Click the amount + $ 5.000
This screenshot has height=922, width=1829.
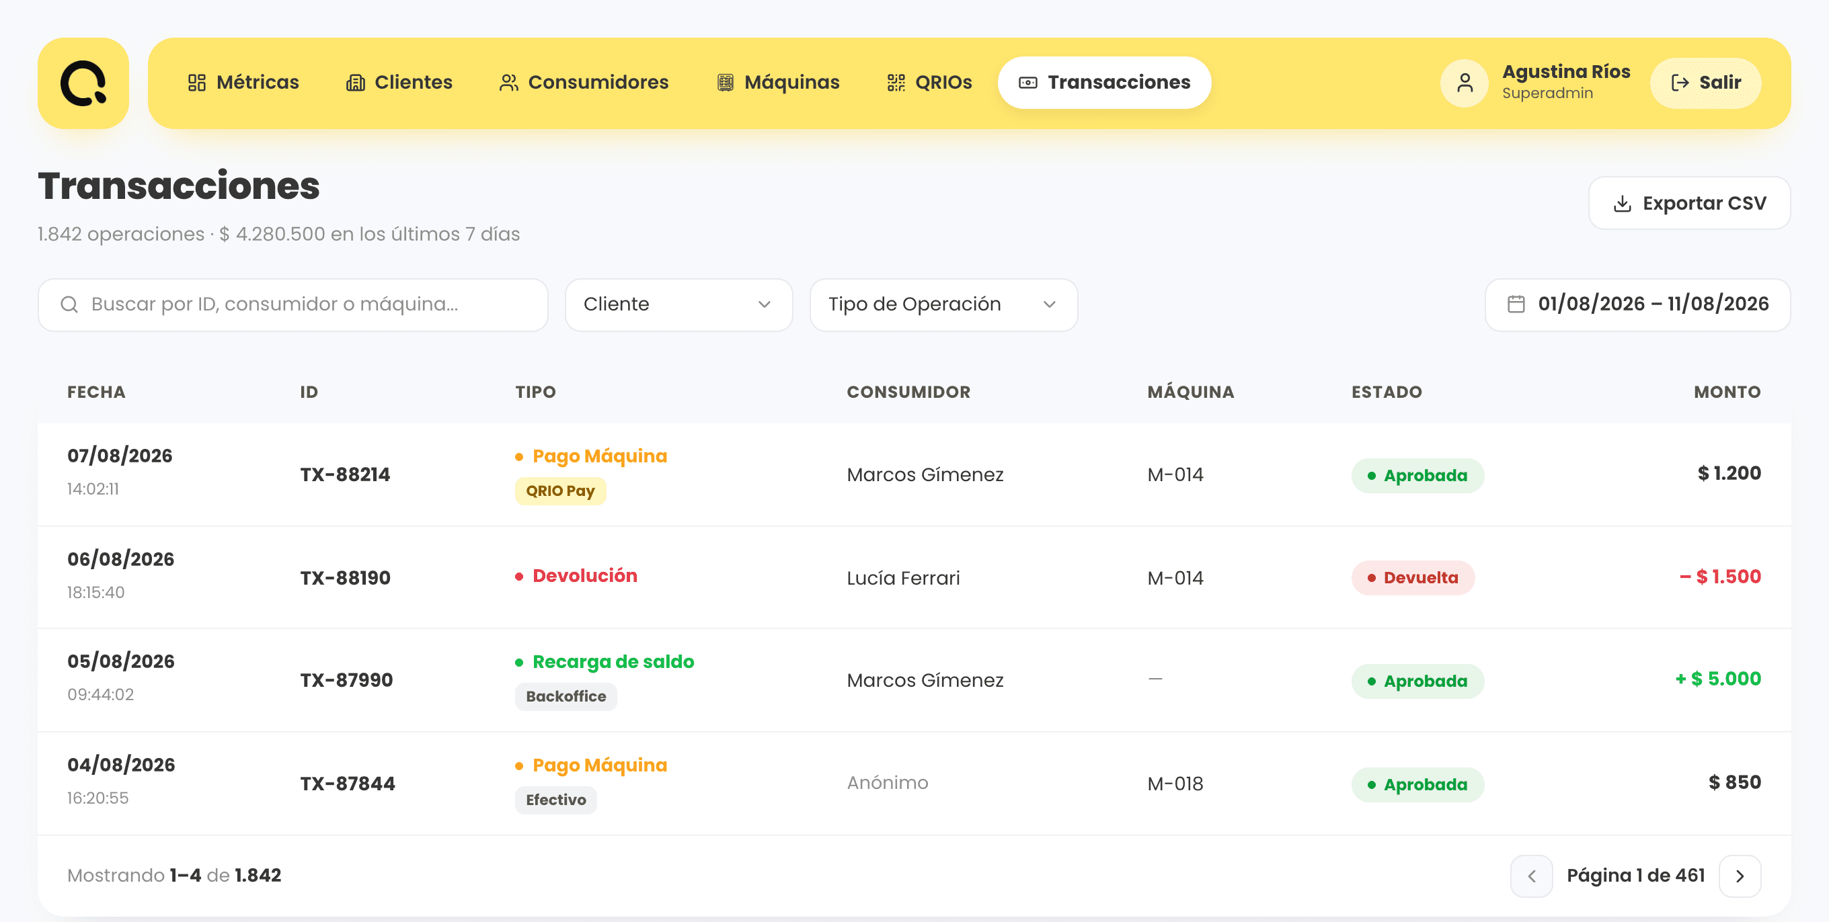(1717, 679)
